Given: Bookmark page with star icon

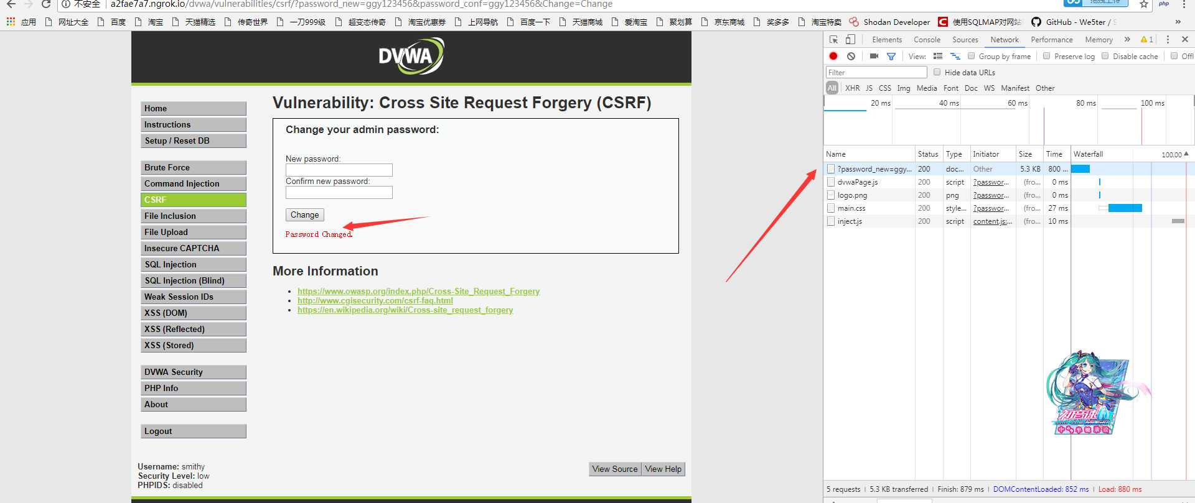Looking at the screenshot, I should tap(1143, 4).
